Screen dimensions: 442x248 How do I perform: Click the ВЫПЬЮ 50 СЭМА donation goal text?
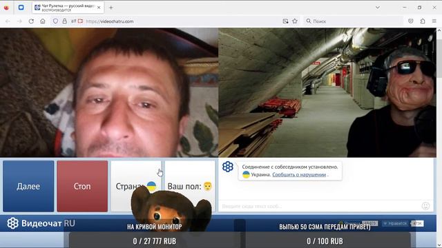coord(325,227)
